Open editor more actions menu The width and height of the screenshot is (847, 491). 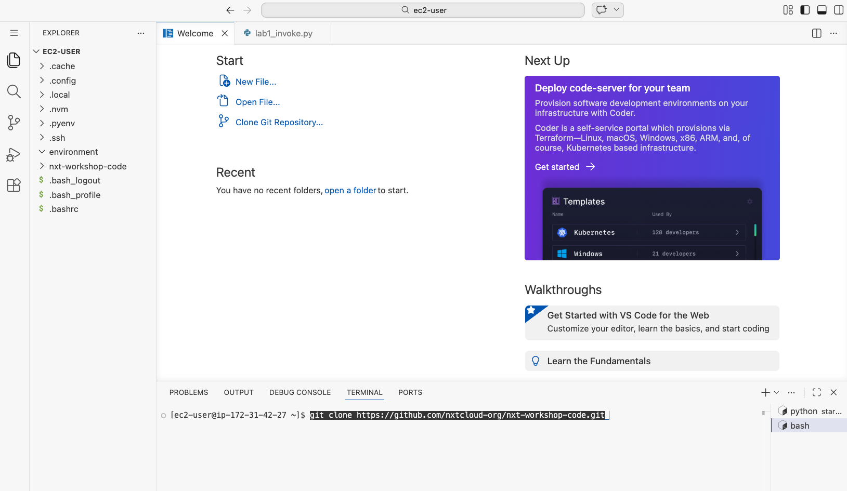[833, 33]
